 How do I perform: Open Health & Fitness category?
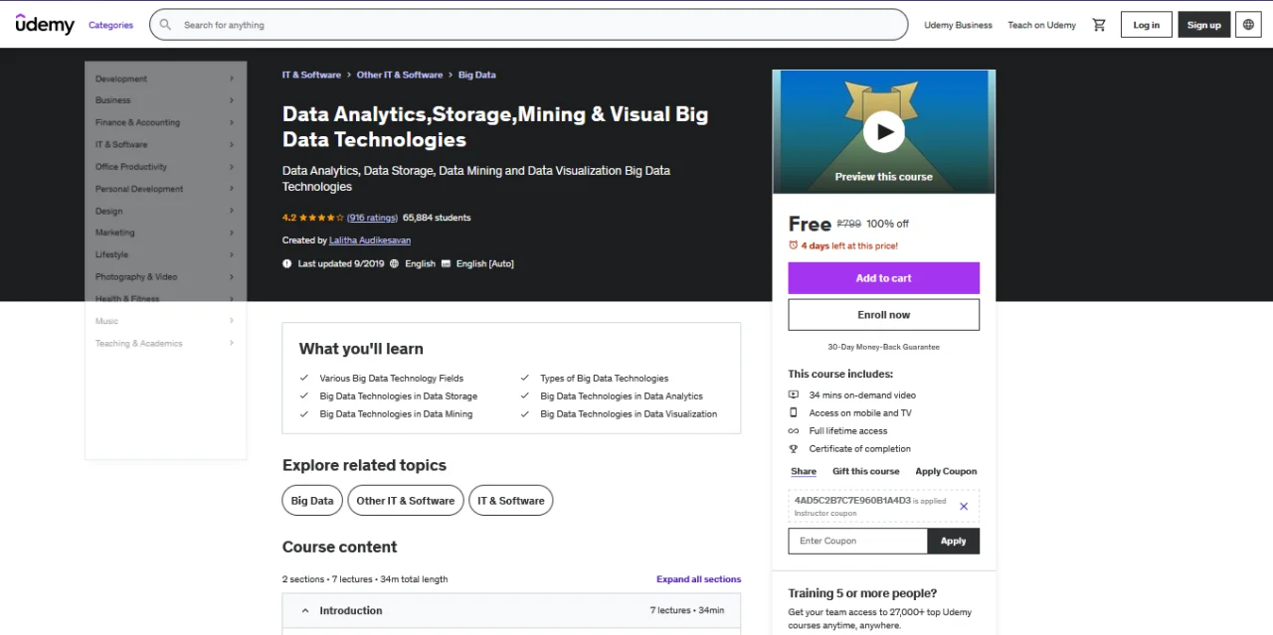tap(165, 299)
